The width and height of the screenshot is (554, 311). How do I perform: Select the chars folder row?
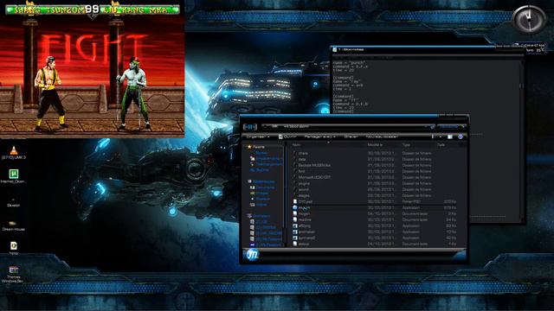(x=375, y=153)
